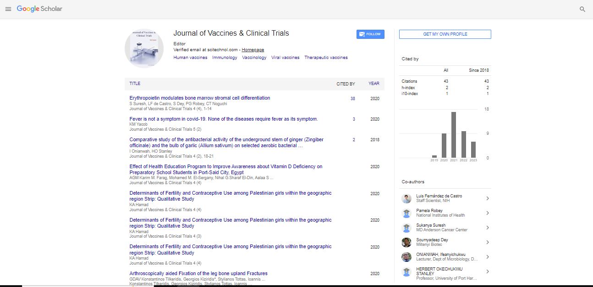Viewport: 593px width, 287px height.
Task: Click the 'h-index' row label
Action: click(x=408, y=87)
